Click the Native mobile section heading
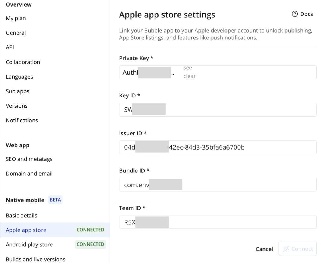 click(x=25, y=200)
